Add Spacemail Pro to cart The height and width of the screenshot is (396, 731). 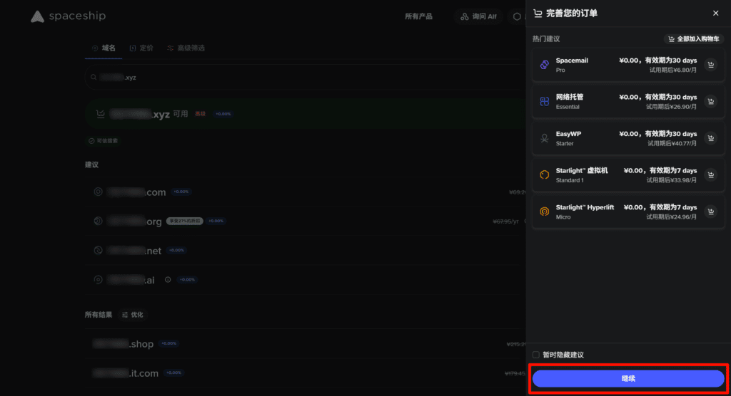pyautogui.click(x=710, y=65)
